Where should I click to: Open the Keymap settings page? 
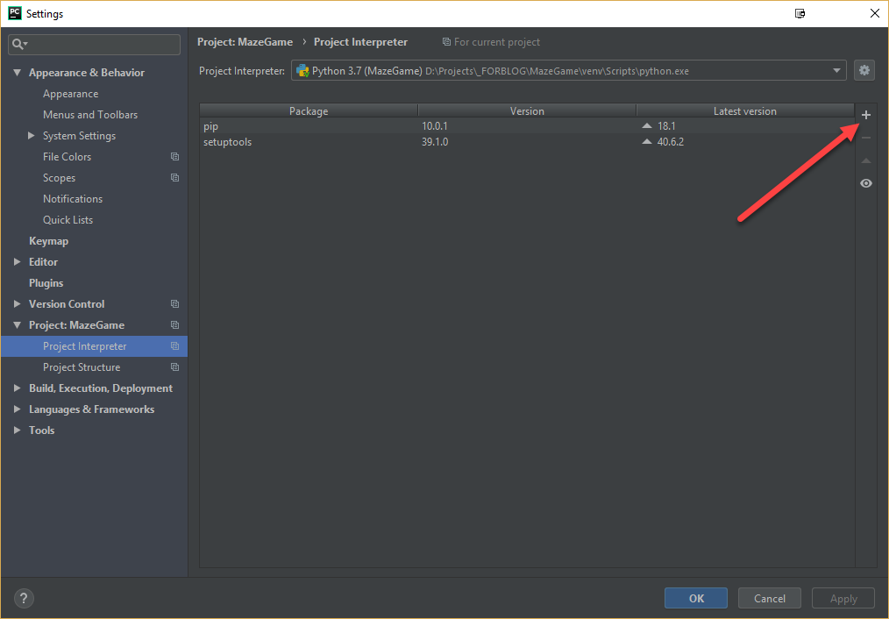(x=48, y=241)
